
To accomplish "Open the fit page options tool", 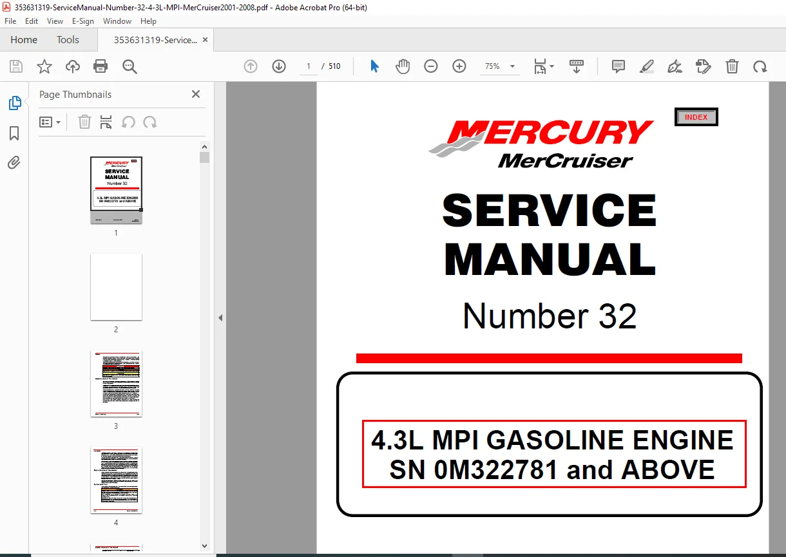I will 544,66.
